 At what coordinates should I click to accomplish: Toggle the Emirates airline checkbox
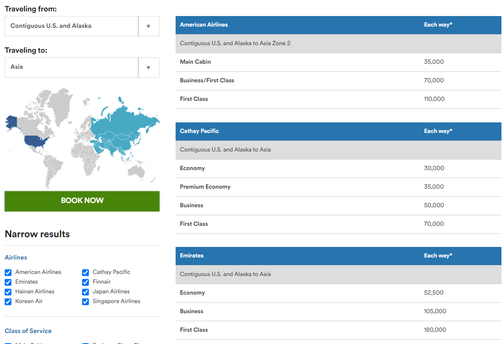[x=8, y=282]
